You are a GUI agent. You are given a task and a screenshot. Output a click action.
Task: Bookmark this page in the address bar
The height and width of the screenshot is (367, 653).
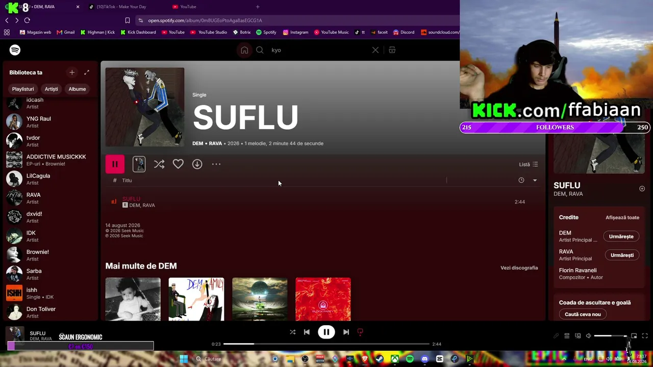click(128, 20)
